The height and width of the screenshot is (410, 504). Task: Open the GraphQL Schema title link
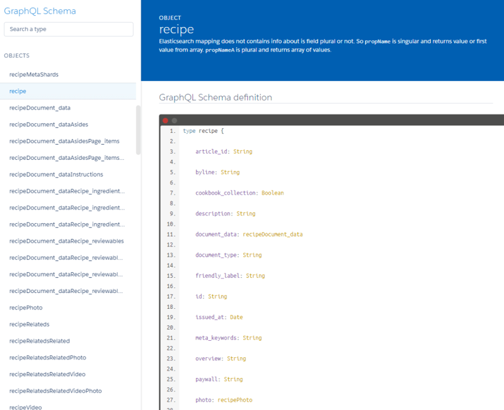(x=40, y=11)
